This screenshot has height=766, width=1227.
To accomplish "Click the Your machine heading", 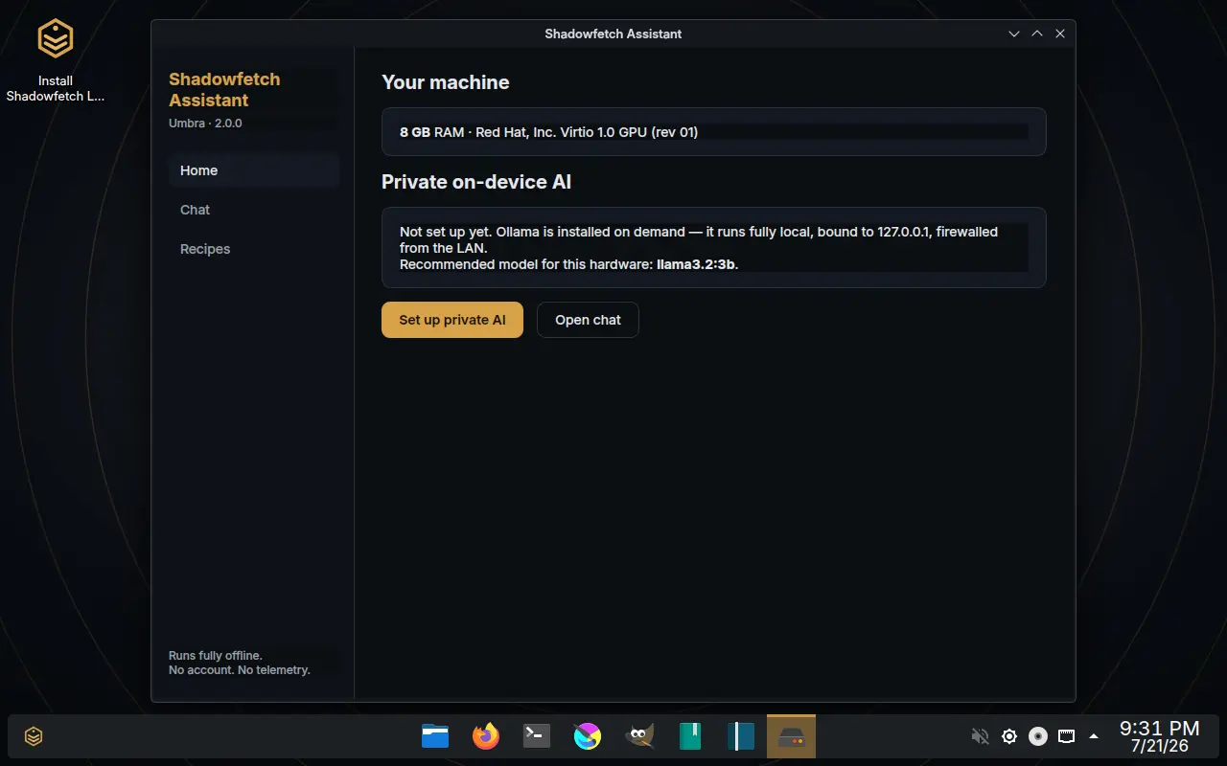I will (446, 82).
